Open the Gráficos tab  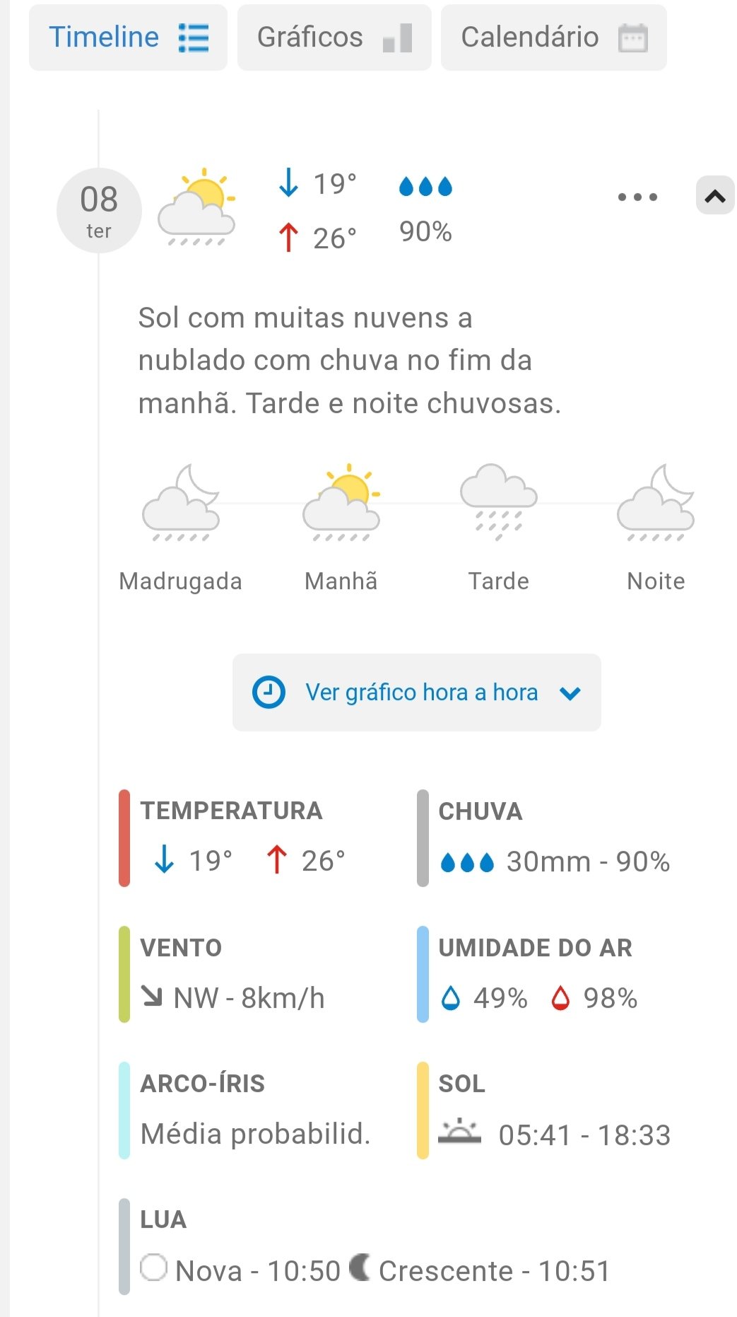click(334, 37)
